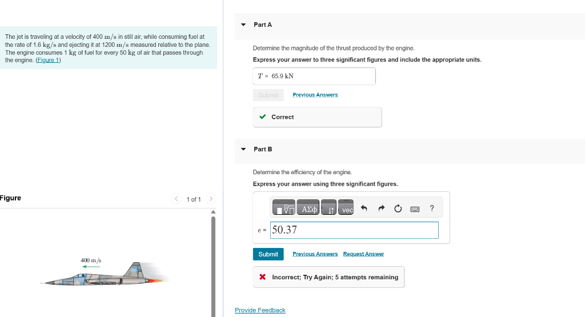Image resolution: width=585 pixels, height=317 pixels.
Task: Click the '1 of 1' figure counter
Action: click(x=194, y=199)
